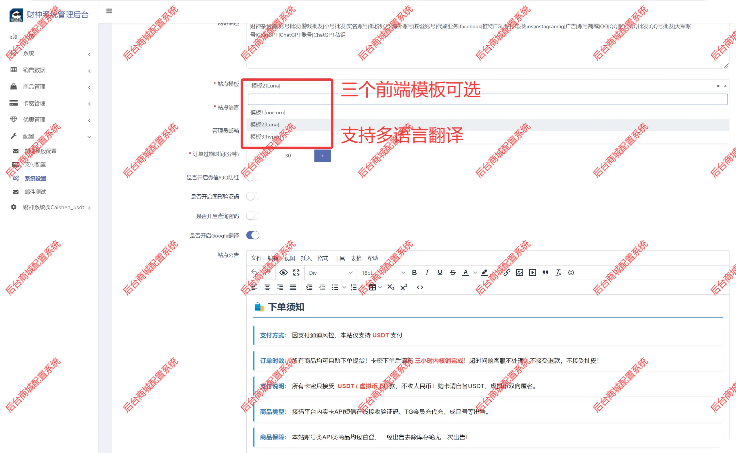Toggle editor fullscreen mode icon
The image size is (736, 453).
[x=296, y=272]
